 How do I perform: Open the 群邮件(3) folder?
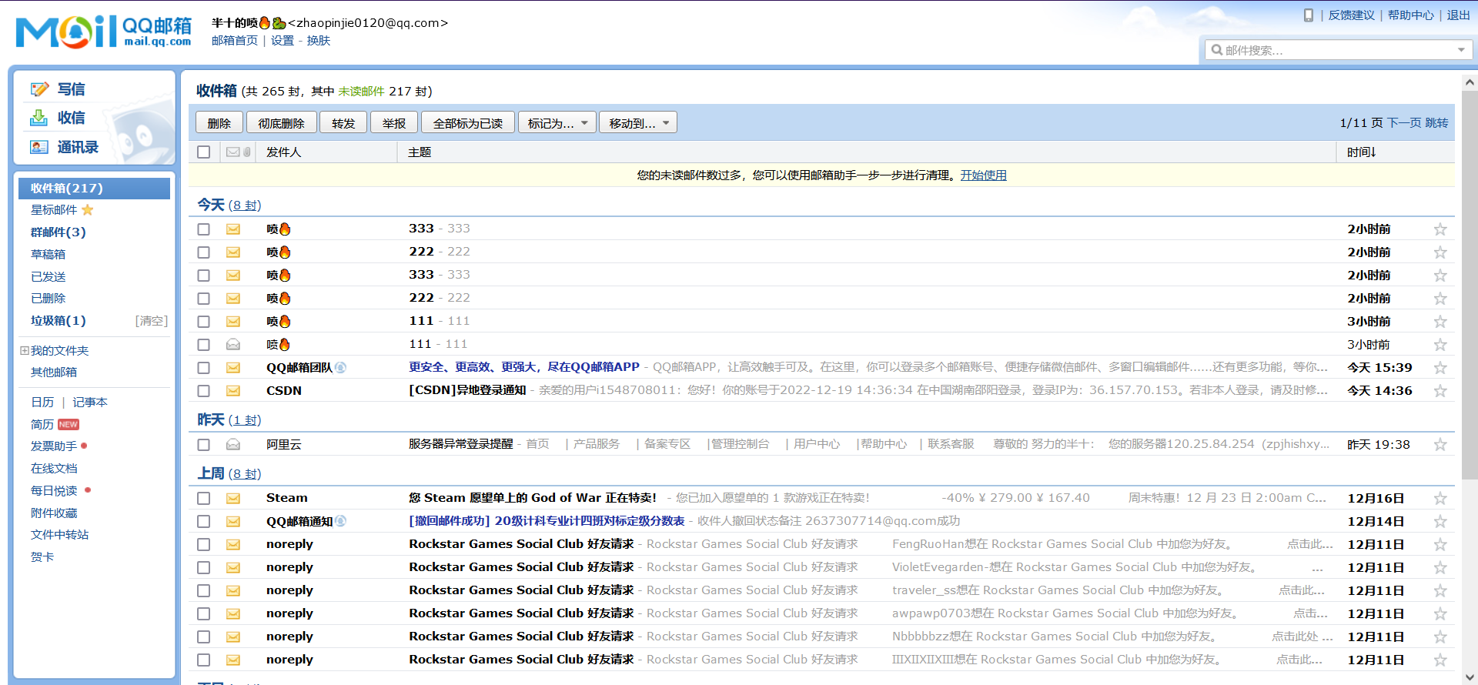click(59, 232)
